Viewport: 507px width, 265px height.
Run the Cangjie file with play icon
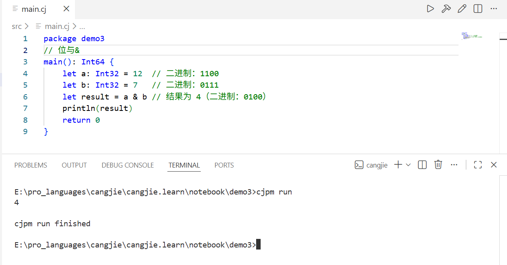pyautogui.click(x=430, y=9)
